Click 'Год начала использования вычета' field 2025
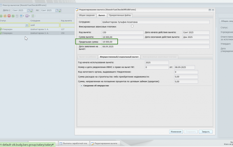The width and height of the screenshot is (233, 147). (157, 62)
